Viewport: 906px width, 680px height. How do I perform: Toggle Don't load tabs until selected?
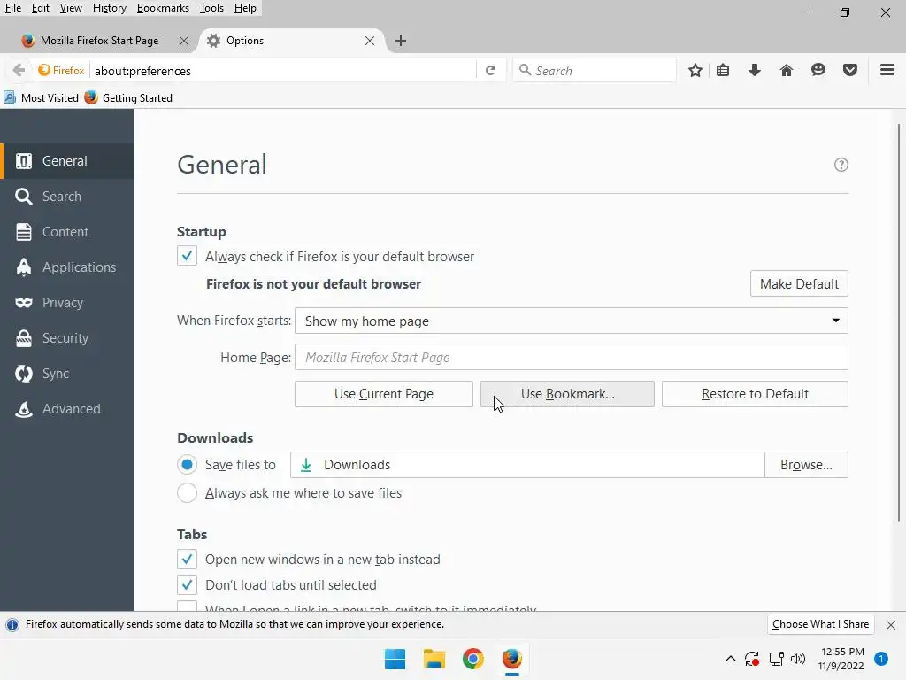point(187,584)
